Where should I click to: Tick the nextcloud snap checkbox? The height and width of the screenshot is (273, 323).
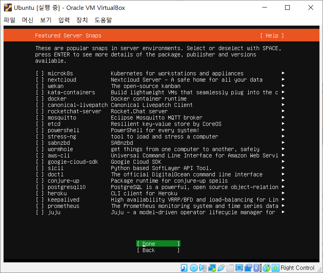[40, 80]
